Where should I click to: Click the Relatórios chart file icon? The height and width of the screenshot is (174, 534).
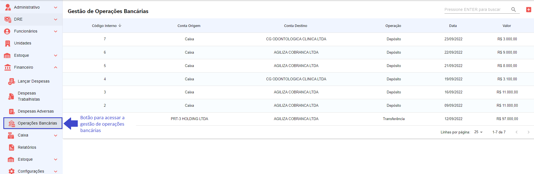[11, 148]
